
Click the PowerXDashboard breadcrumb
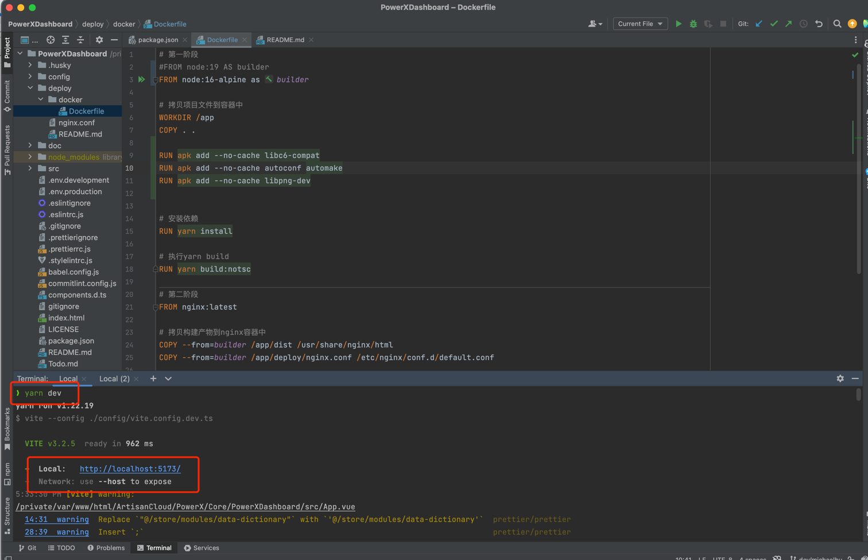[x=40, y=24]
